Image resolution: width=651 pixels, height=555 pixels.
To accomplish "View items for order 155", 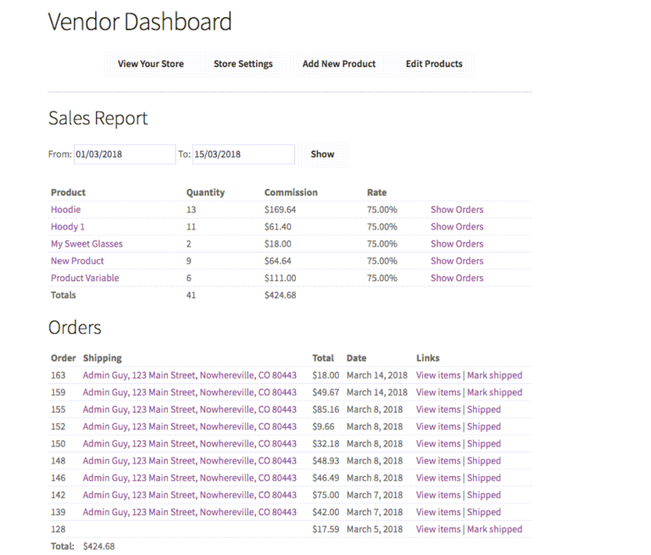I will point(438,409).
